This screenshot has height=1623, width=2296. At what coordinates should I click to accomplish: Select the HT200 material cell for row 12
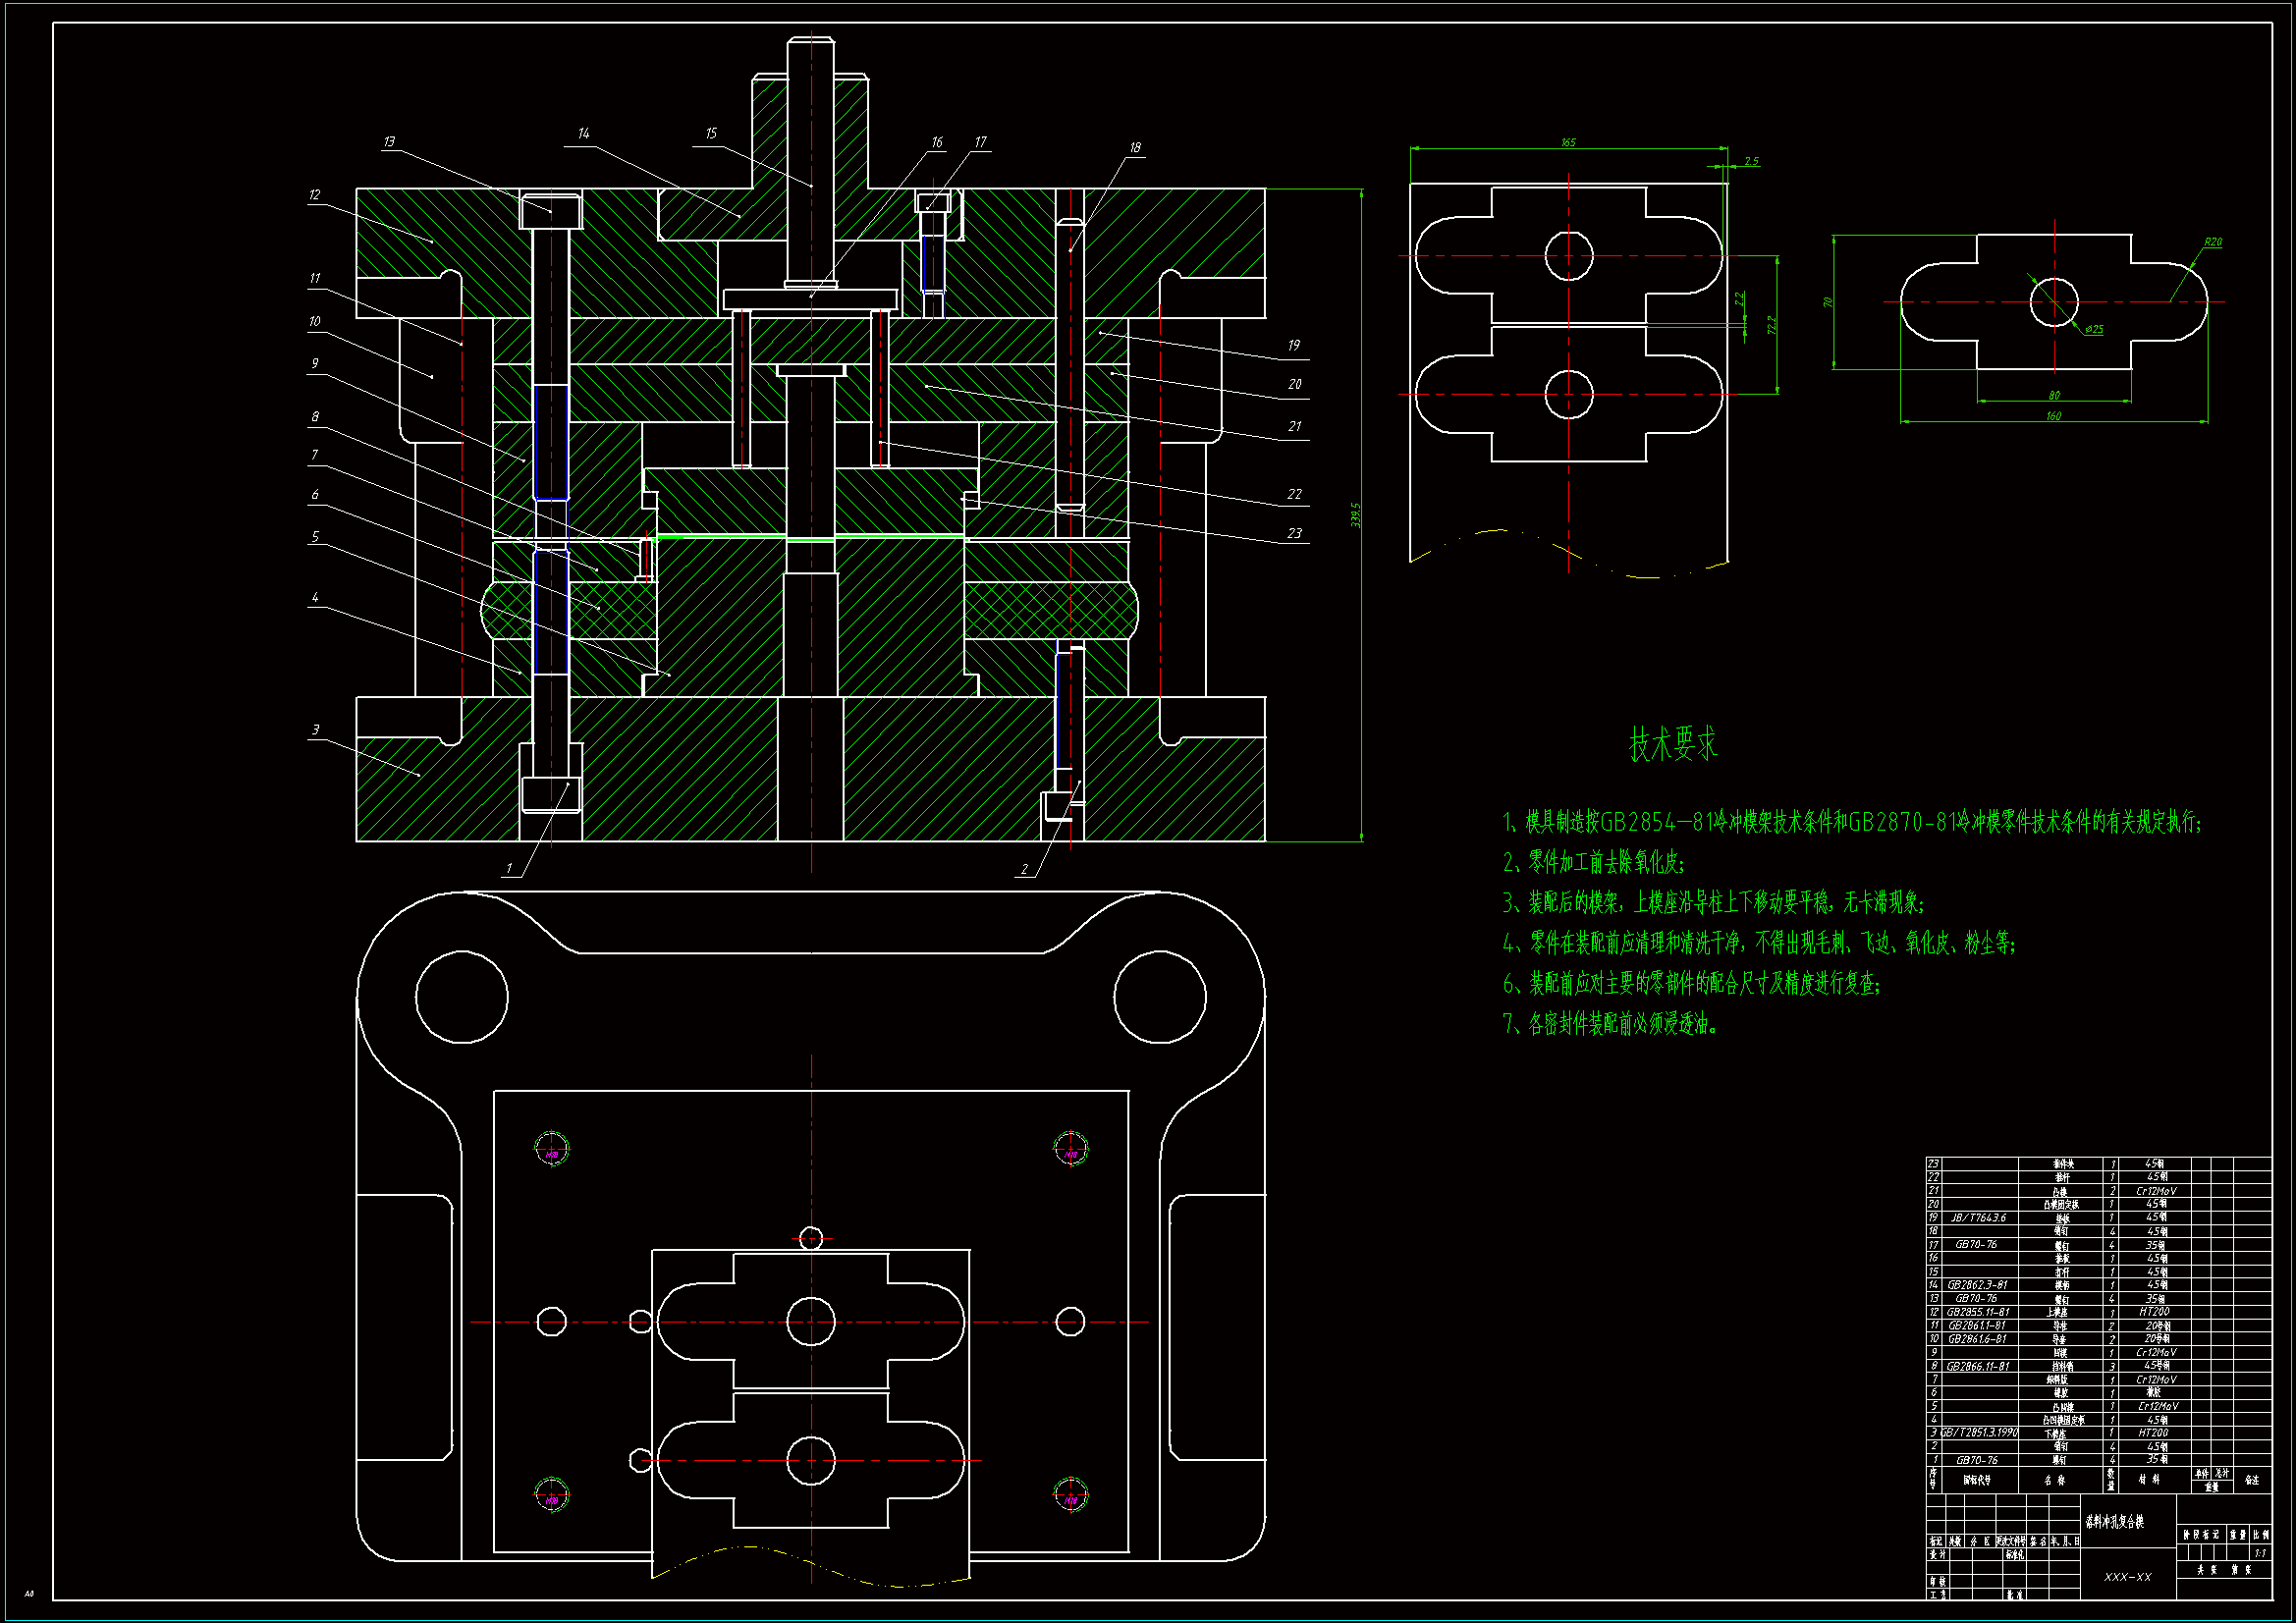click(x=2154, y=1312)
